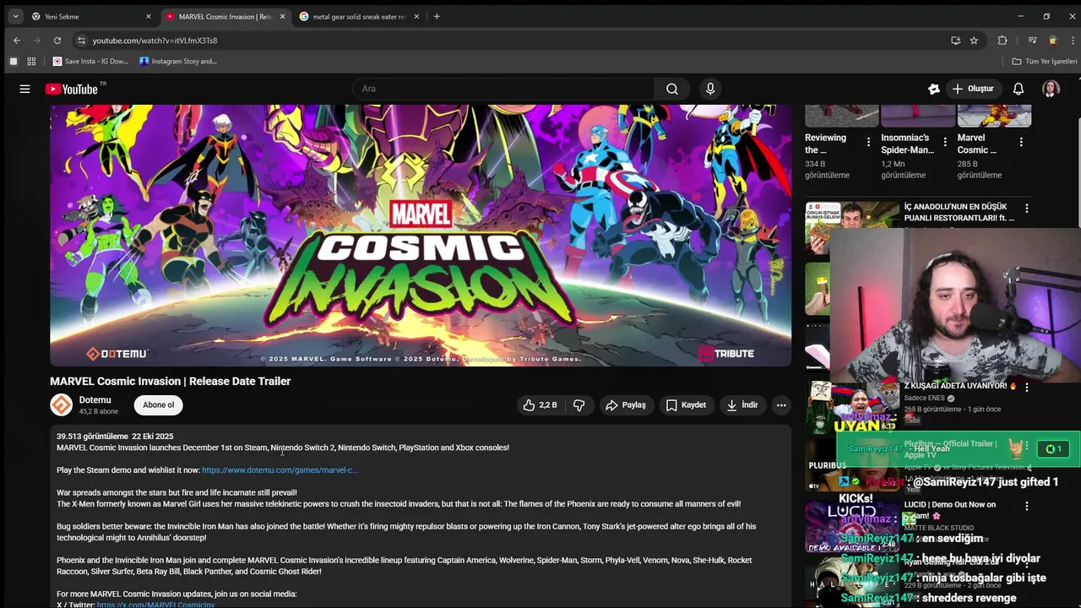Start voice search with microphone icon

click(x=710, y=89)
